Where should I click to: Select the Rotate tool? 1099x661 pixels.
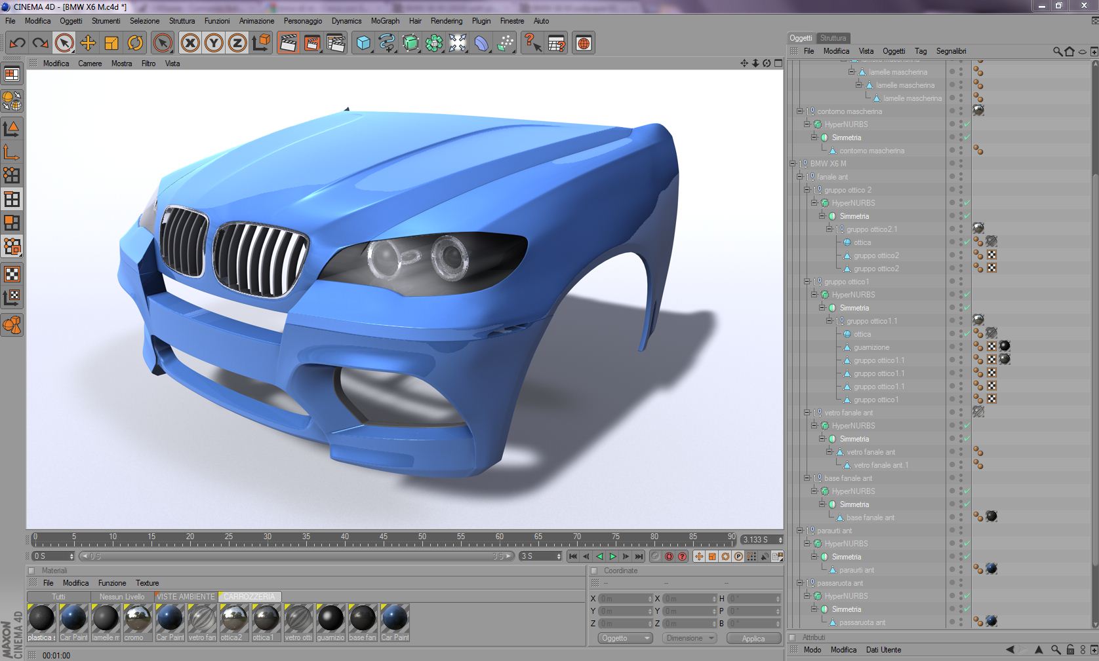(135, 43)
